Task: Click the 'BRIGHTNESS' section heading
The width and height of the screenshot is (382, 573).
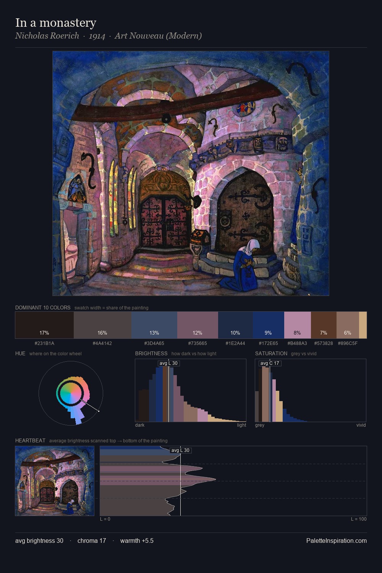Action: coord(151,353)
